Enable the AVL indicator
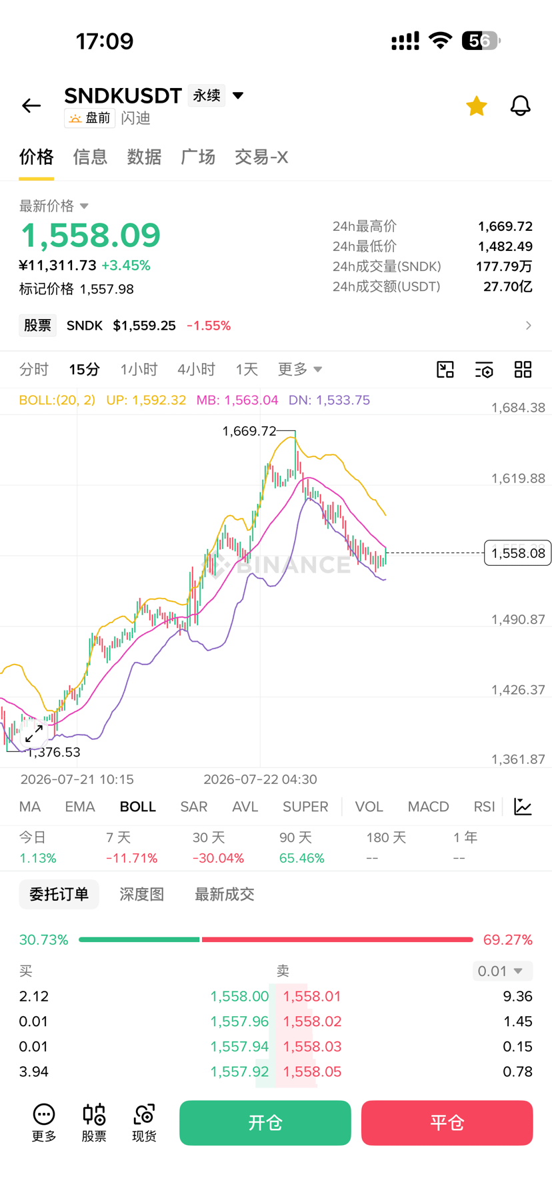Image resolution: width=552 pixels, height=1201 pixels. point(245,807)
